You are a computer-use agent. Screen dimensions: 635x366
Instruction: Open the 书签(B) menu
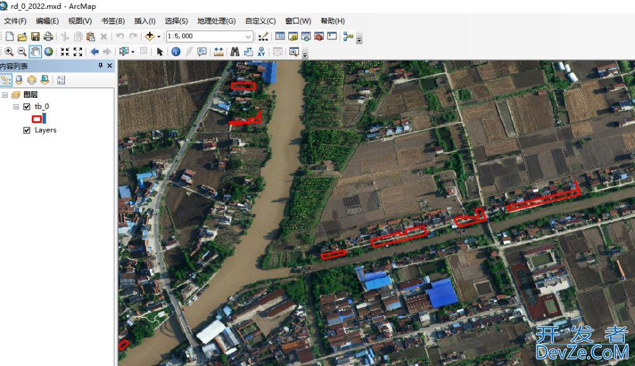[113, 21]
